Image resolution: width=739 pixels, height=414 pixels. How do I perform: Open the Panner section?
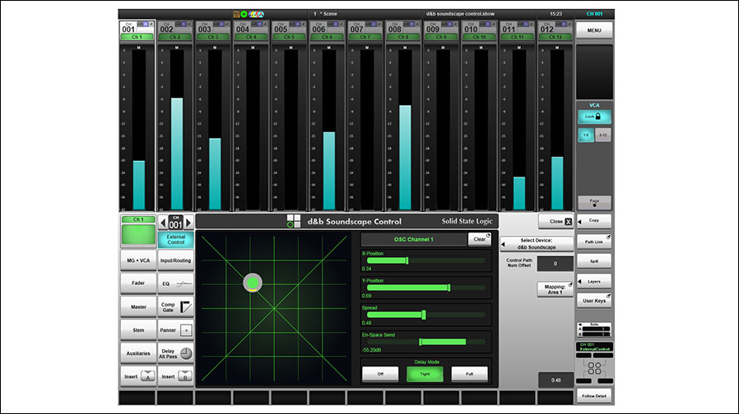176,330
